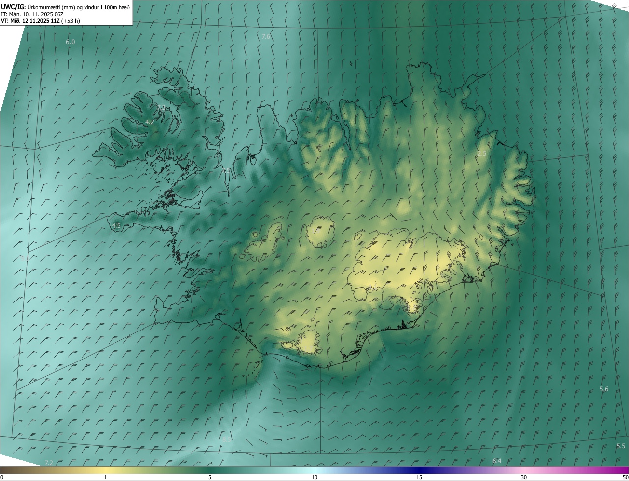Click the map value '6.4'
The width and height of the screenshot is (629, 481).
(x=497, y=461)
